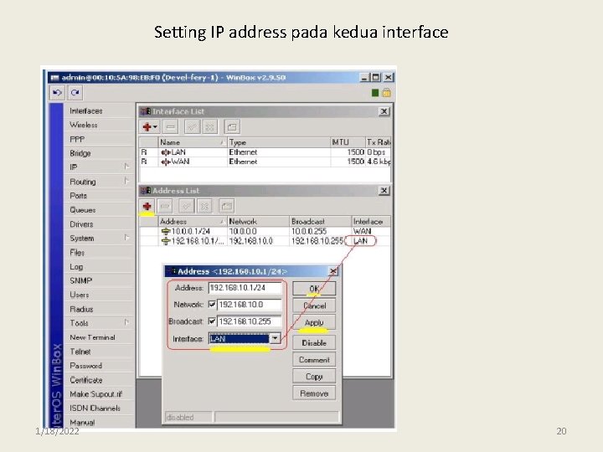This screenshot has height=452, width=603.
Task: Disable interface X button in Interface List
Action: (210, 127)
